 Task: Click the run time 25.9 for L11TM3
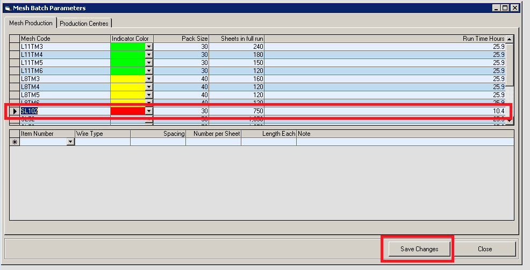coord(385,47)
